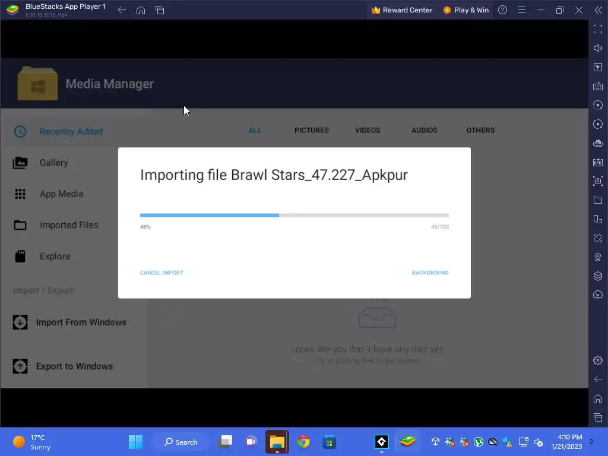Open the Media Manager folder icon in the sidebar
The height and width of the screenshot is (456, 608).
tap(598, 200)
